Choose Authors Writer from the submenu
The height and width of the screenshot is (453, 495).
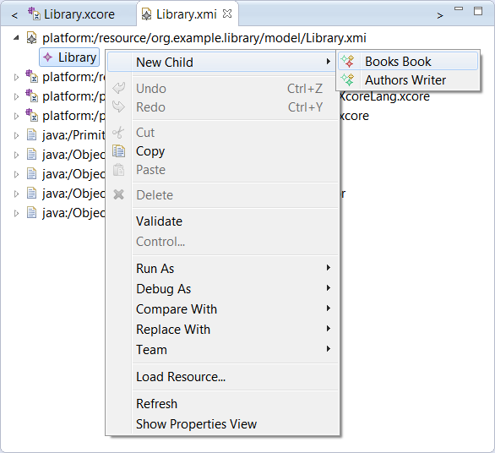coord(408,80)
